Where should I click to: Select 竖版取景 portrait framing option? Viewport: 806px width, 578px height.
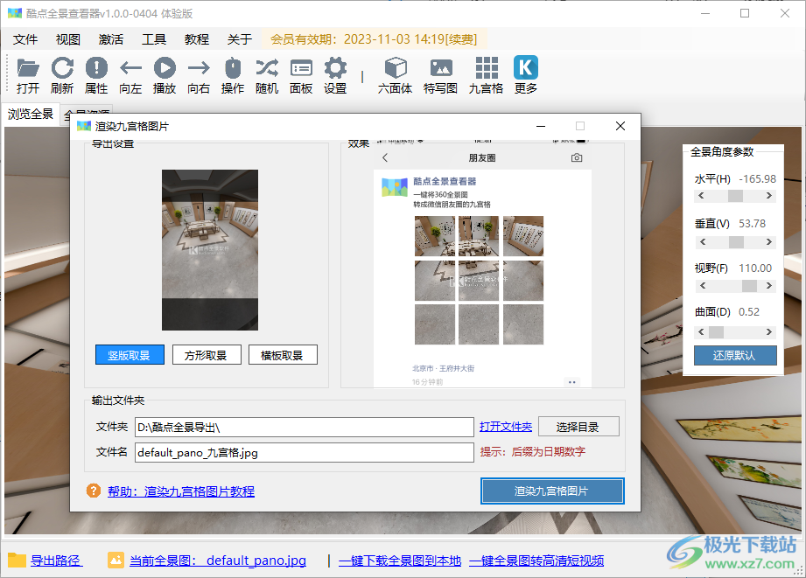pyautogui.click(x=130, y=355)
